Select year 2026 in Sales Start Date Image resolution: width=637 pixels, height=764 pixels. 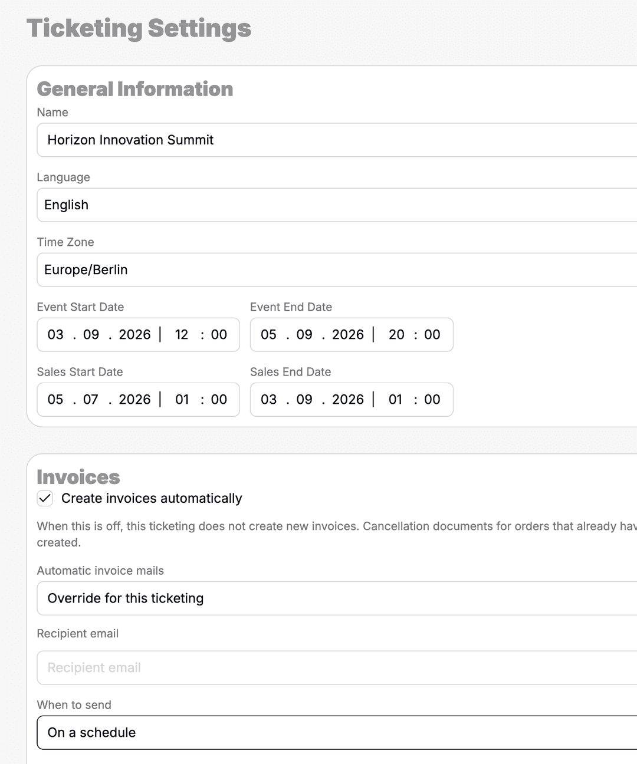click(x=134, y=400)
